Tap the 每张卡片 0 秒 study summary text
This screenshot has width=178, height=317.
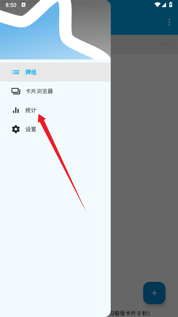(130, 313)
